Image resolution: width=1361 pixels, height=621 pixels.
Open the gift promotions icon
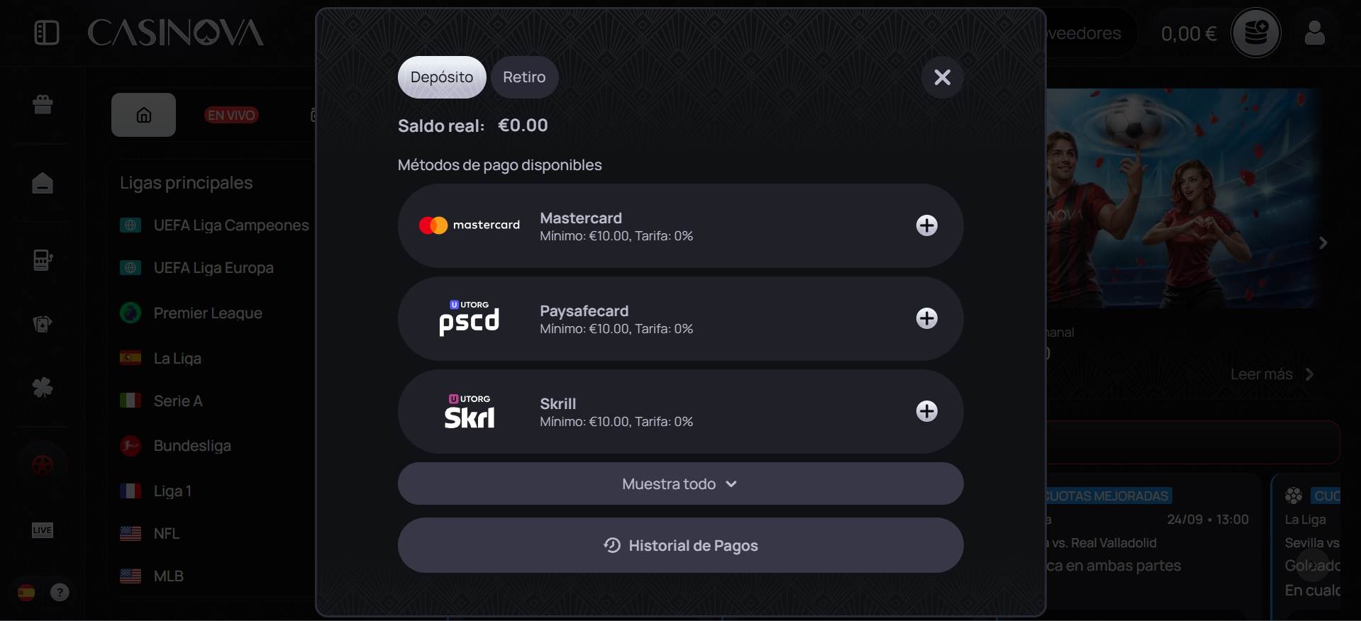[43, 104]
